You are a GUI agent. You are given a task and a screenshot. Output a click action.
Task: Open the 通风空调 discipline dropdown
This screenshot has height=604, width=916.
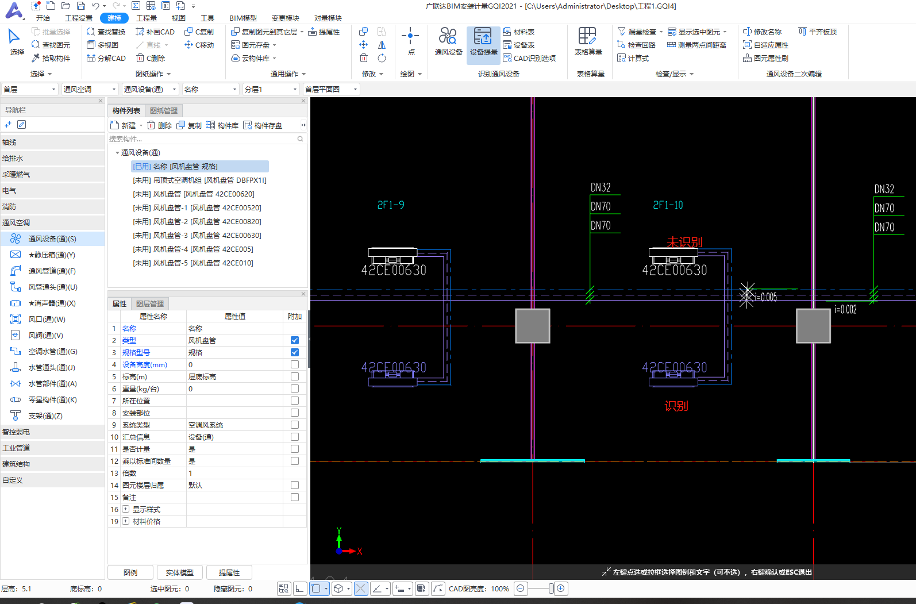tap(89, 89)
